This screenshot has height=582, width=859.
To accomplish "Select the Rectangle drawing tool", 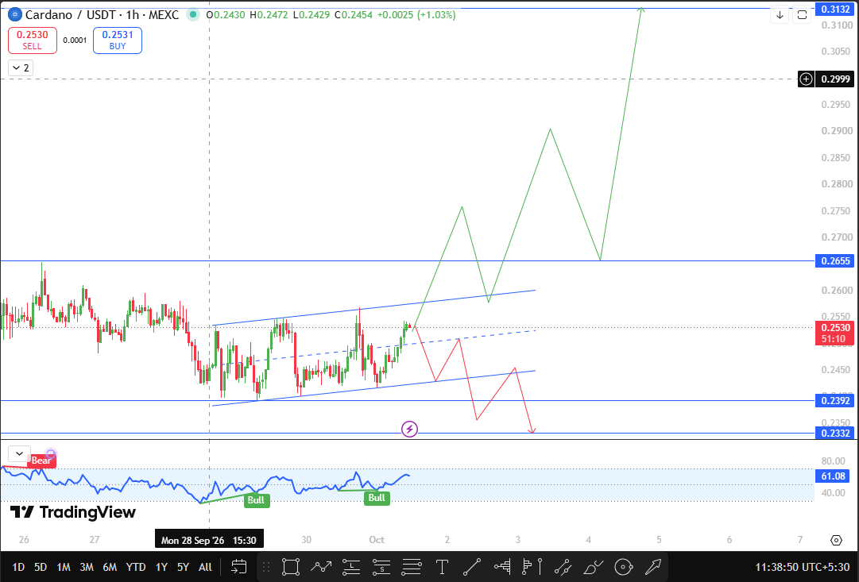I will click(291, 567).
